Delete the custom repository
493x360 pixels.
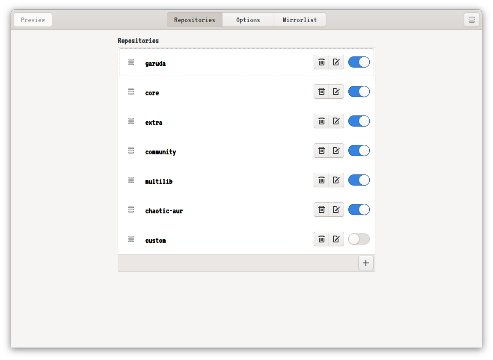[321, 239]
